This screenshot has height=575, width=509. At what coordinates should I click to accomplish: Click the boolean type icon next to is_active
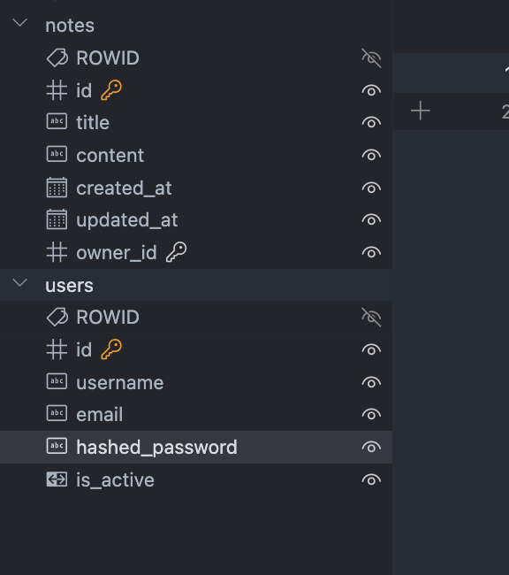57,479
